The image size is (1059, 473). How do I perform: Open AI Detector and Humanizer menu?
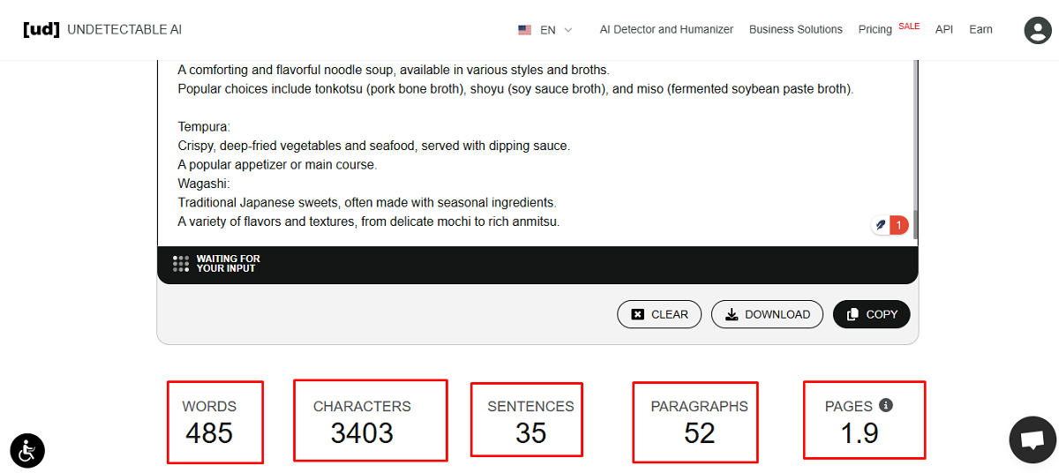tap(666, 29)
